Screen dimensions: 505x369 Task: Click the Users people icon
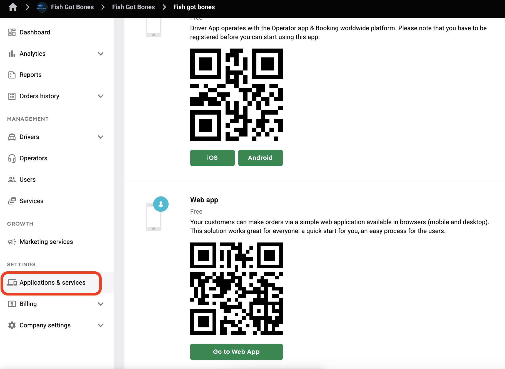coord(12,180)
